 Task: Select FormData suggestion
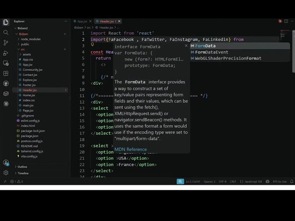[240, 46]
